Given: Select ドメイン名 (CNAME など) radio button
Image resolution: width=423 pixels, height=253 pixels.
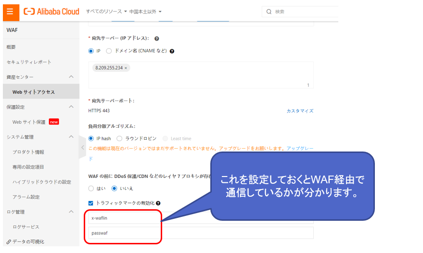Looking at the screenshot, I should click(109, 51).
